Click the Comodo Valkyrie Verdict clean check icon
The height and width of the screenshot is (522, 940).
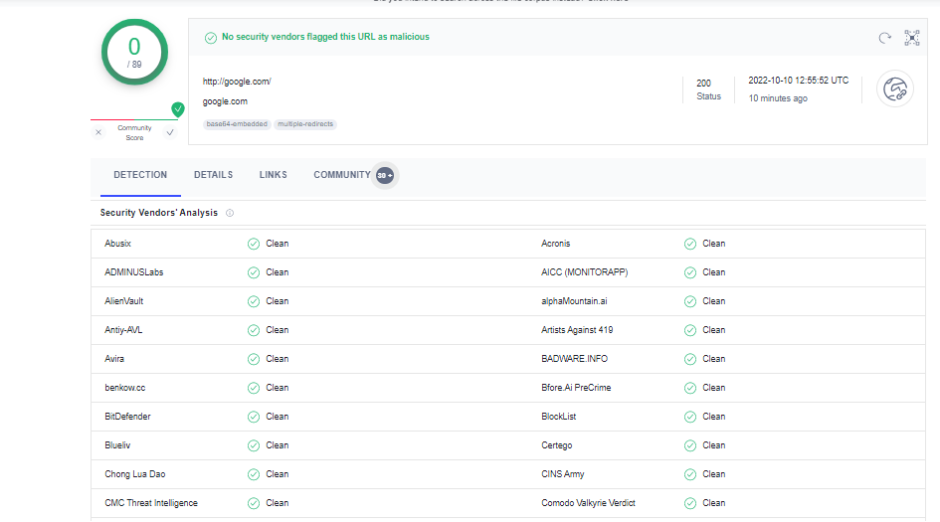click(690, 503)
